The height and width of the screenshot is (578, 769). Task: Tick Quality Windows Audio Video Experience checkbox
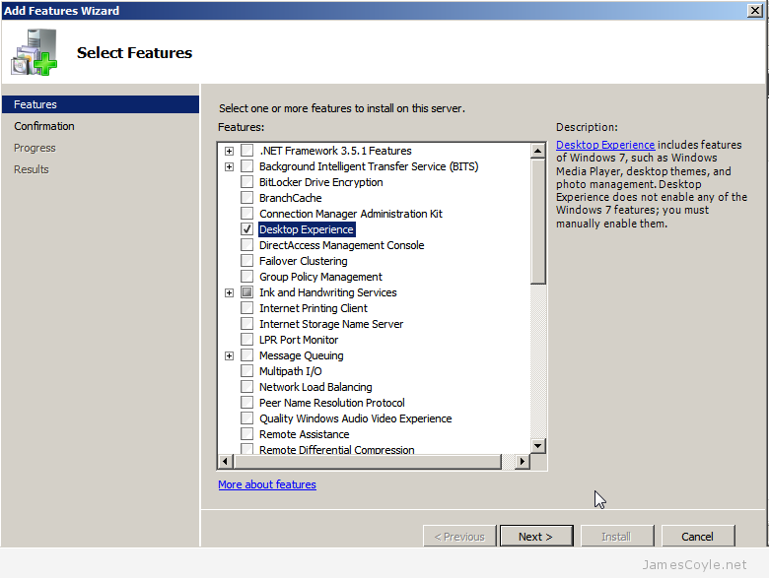pyautogui.click(x=247, y=417)
